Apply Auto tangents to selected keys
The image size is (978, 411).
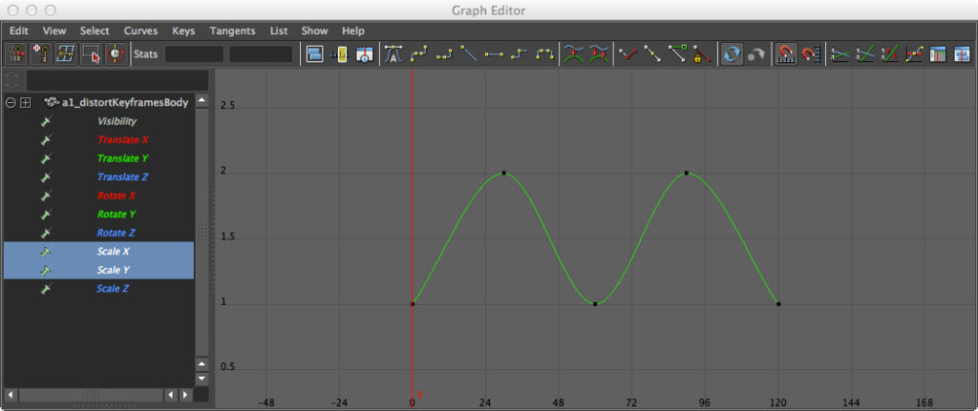pyautogui.click(x=393, y=54)
